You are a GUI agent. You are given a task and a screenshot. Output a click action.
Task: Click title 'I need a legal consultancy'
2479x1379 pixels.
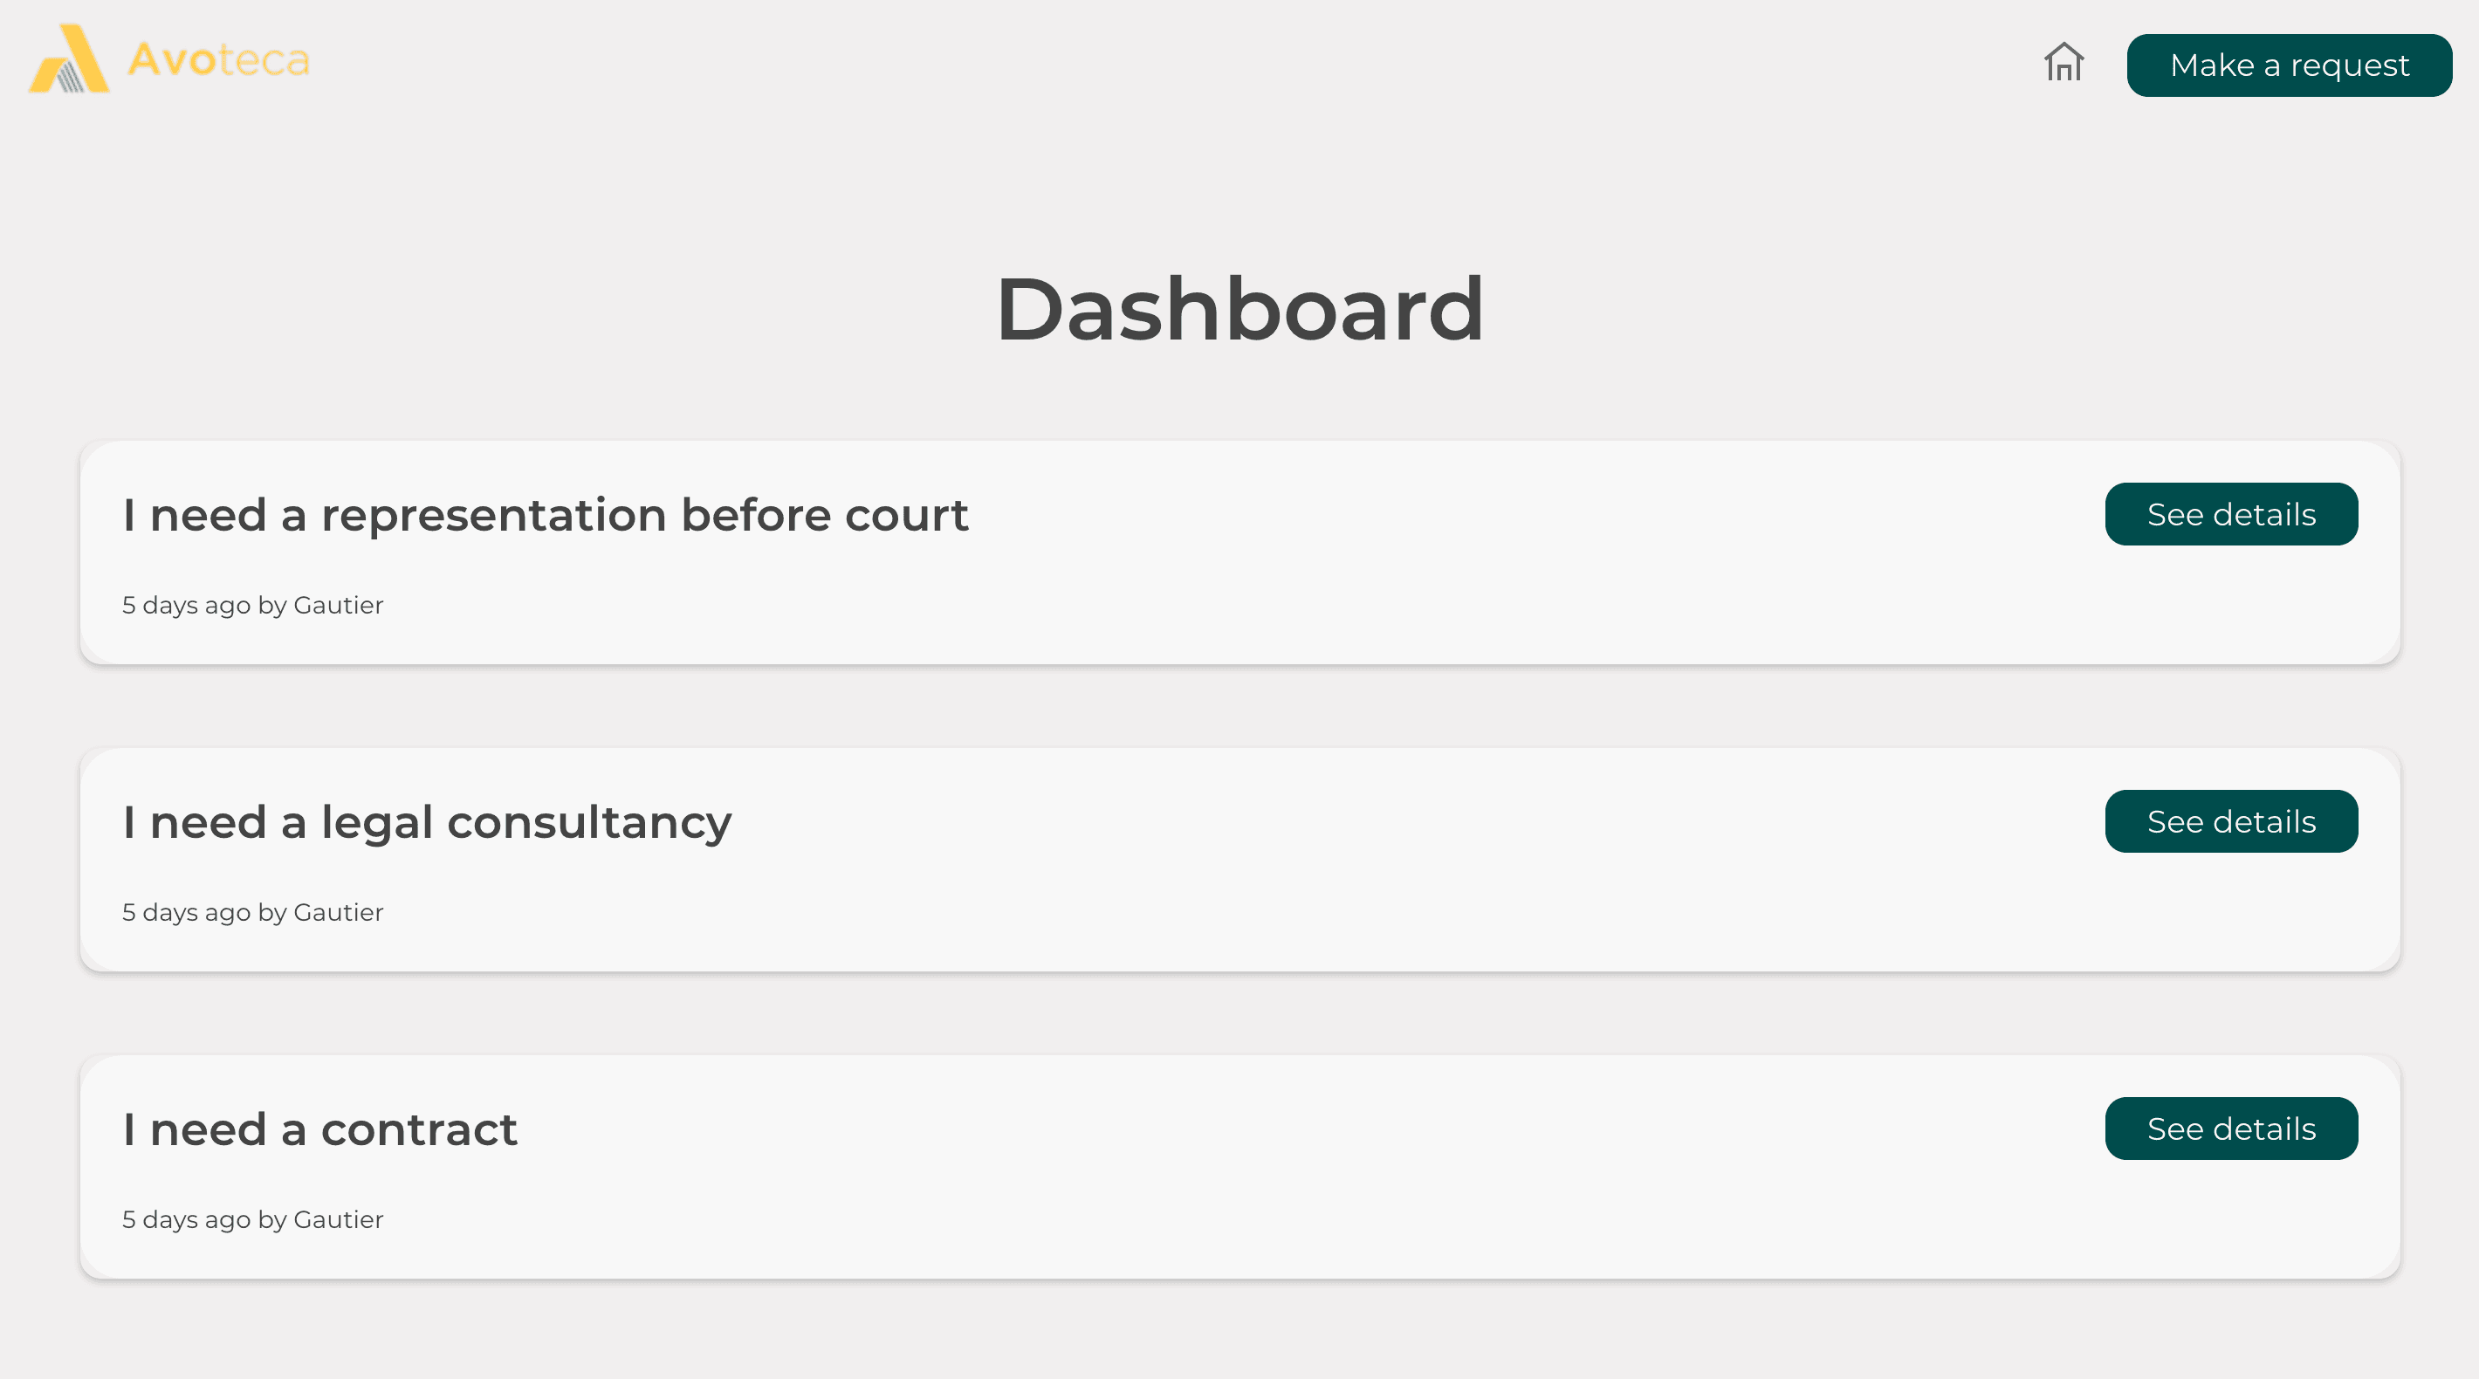428,823
